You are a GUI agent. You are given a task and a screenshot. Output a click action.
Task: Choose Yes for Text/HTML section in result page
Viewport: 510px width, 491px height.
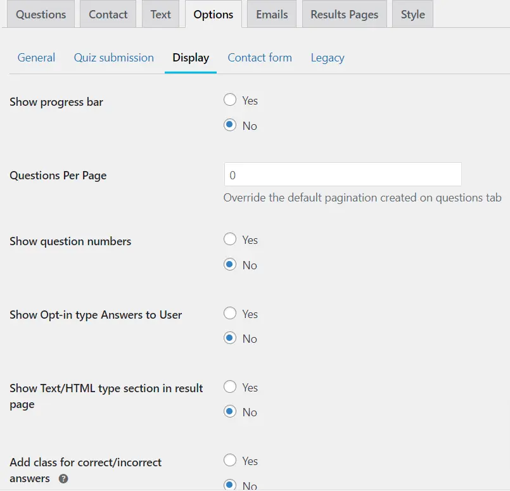[230, 387]
